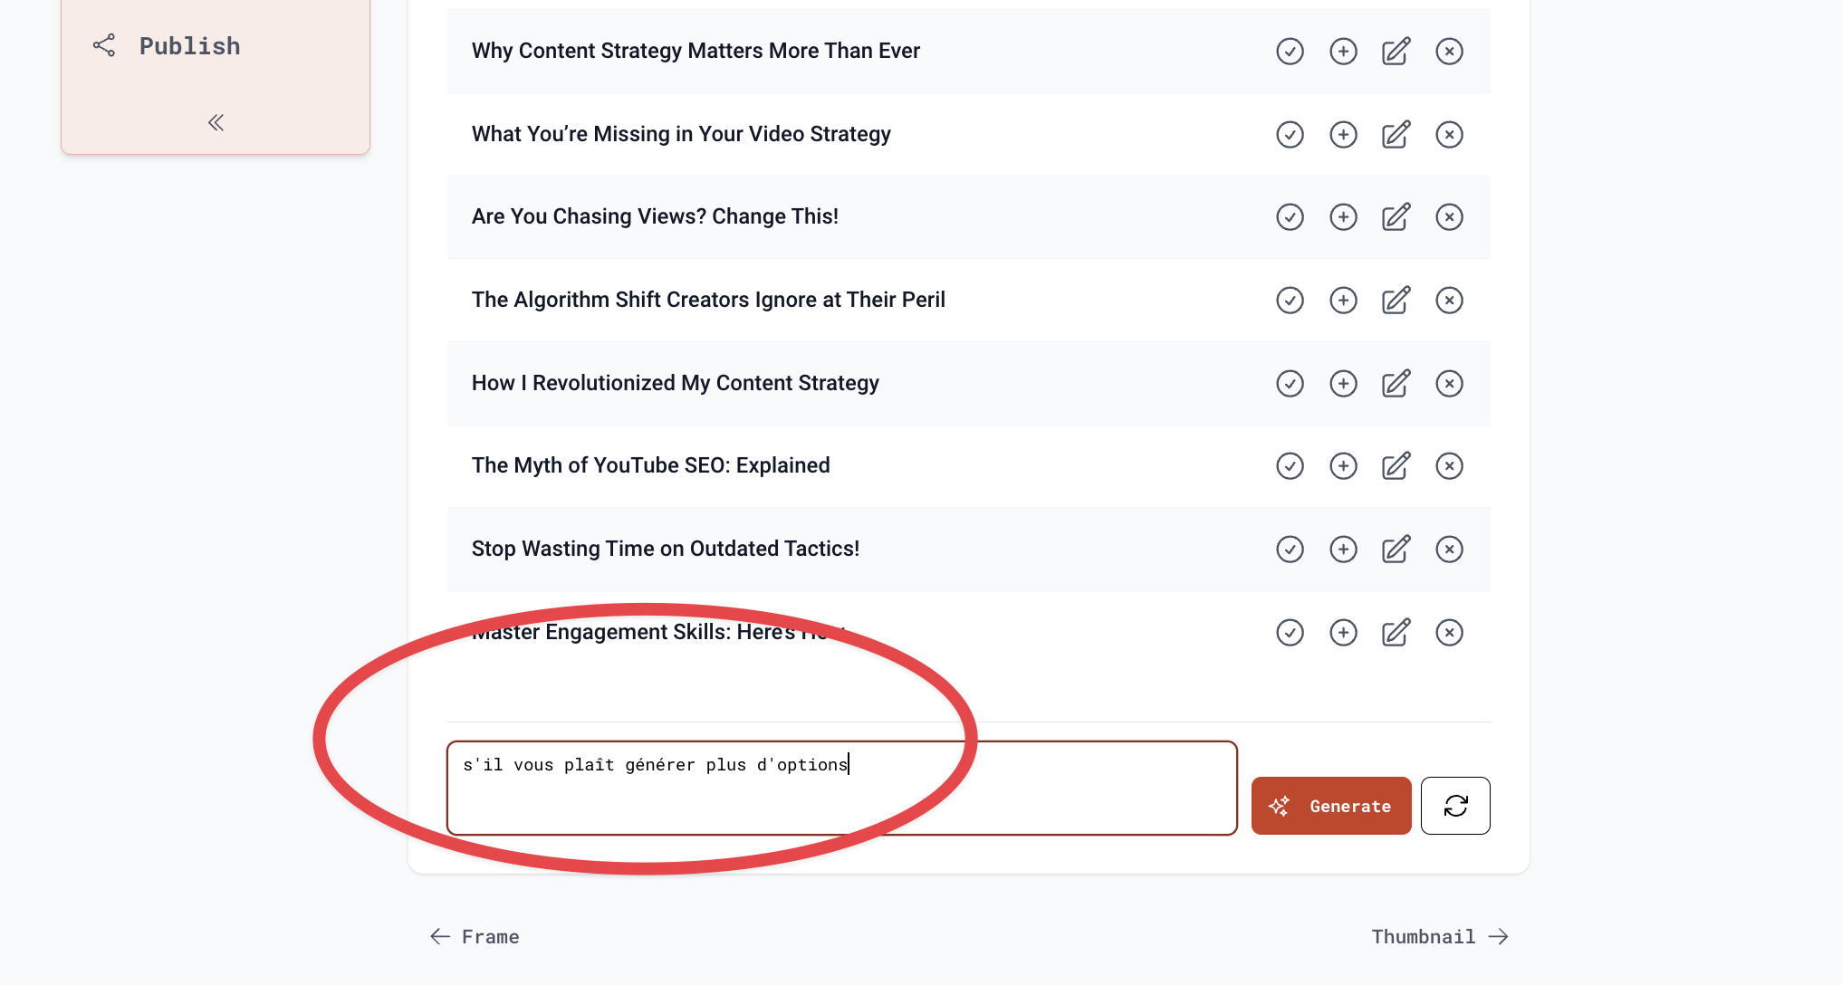Click the Generate button

(x=1331, y=806)
